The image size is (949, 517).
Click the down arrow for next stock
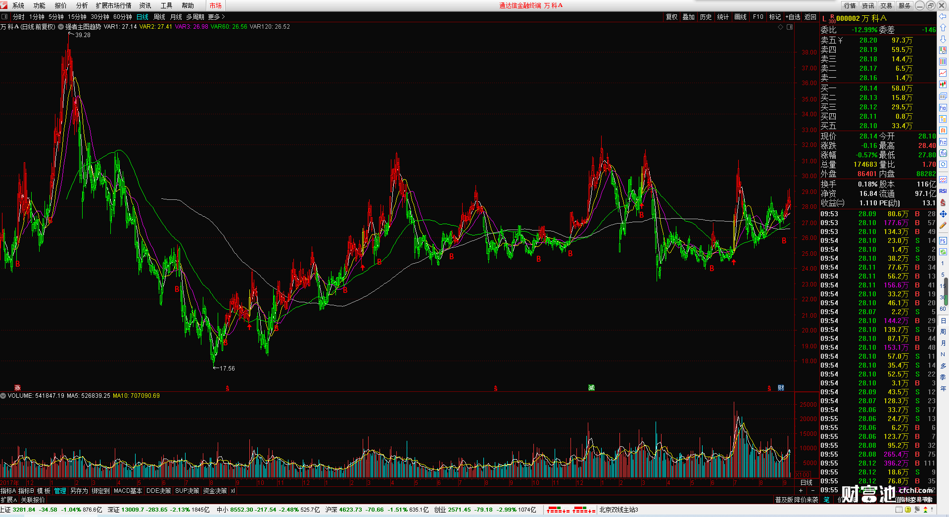click(x=943, y=39)
